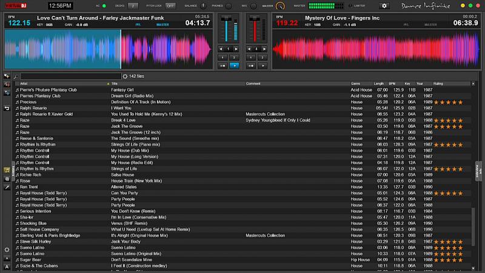Trigger cue 2 on left deck
The width and height of the screenshot is (485, 273).
pos(234,58)
